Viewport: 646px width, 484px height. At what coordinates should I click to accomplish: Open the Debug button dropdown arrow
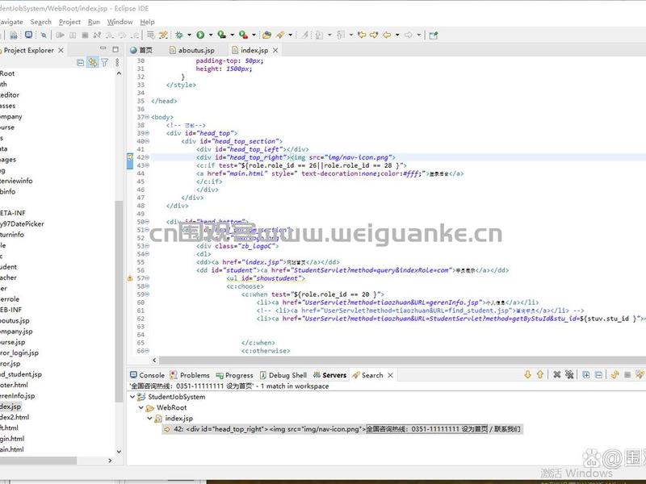pyautogui.click(x=189, y=35)
